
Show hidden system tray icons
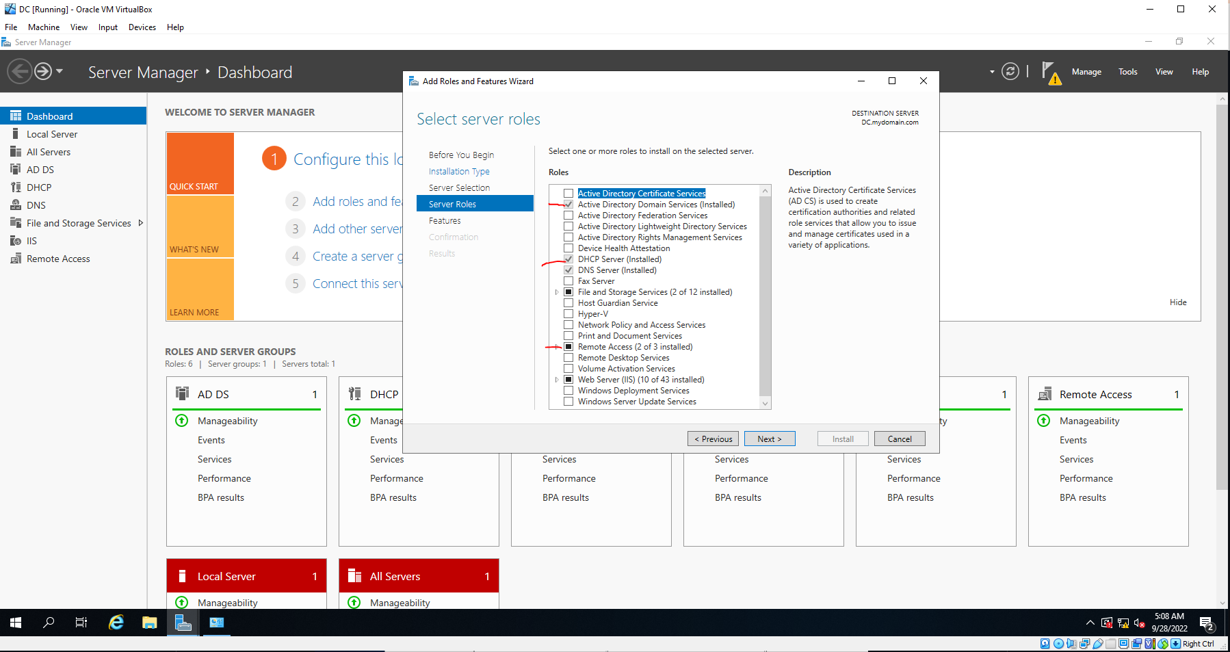(1090, 623)
